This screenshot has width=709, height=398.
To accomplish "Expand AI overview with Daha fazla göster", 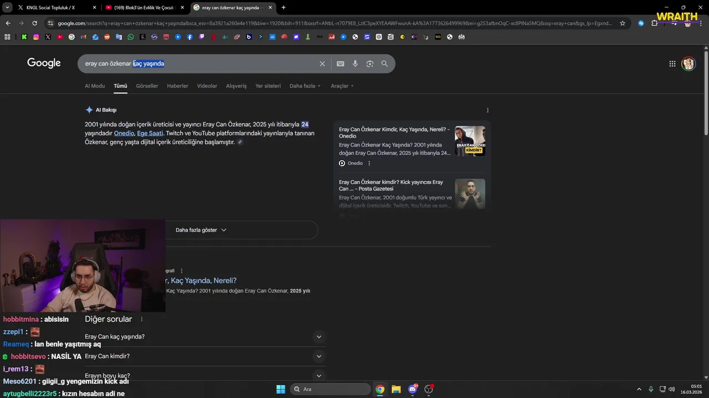I will click(201, 230).
